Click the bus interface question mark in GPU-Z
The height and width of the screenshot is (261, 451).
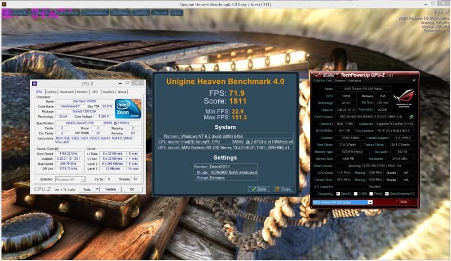click(x=414, y=130)
